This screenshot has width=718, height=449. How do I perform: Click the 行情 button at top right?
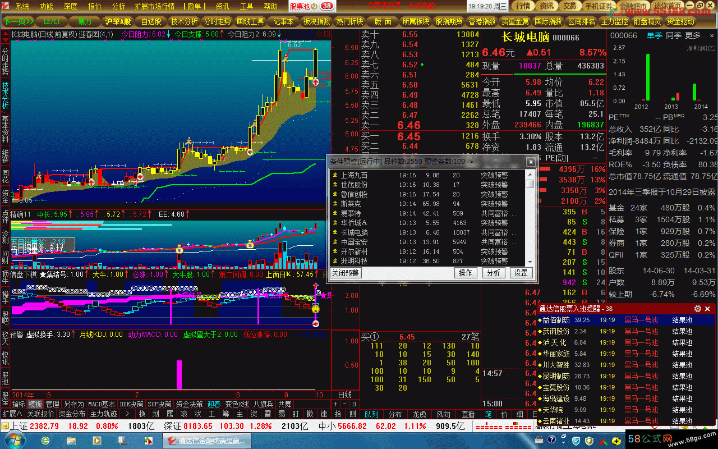[x=523, y=6]
